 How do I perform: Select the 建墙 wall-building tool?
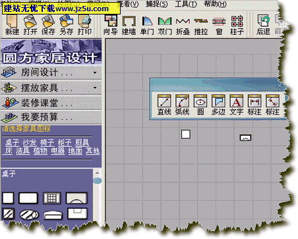pyautogui.click(x=129, y=26)
